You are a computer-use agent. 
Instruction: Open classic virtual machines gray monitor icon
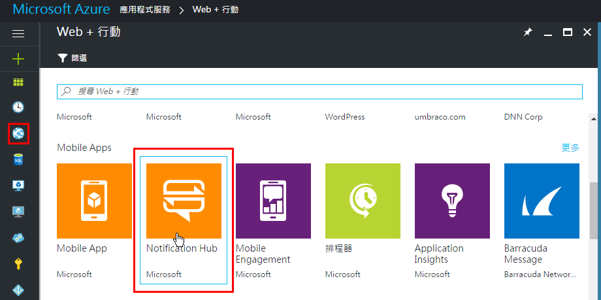(18, 211)
